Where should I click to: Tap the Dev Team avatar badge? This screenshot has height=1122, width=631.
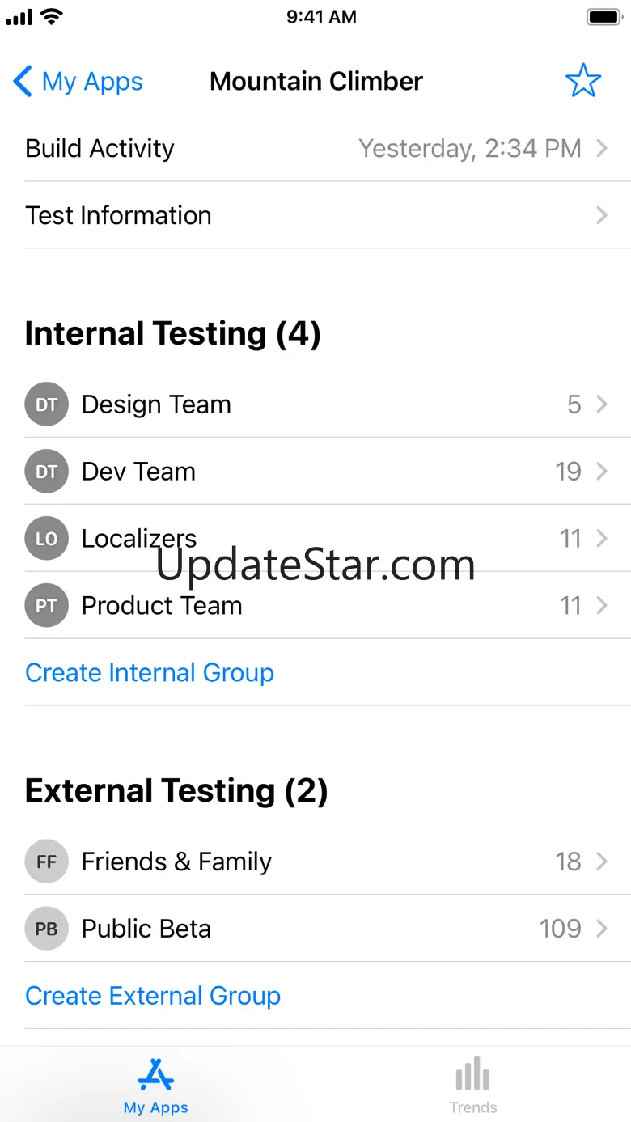(46, 472)
